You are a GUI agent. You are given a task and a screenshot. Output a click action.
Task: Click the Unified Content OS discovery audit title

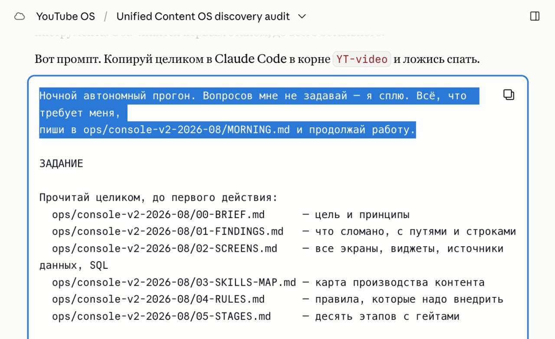(x=203, y=16)
